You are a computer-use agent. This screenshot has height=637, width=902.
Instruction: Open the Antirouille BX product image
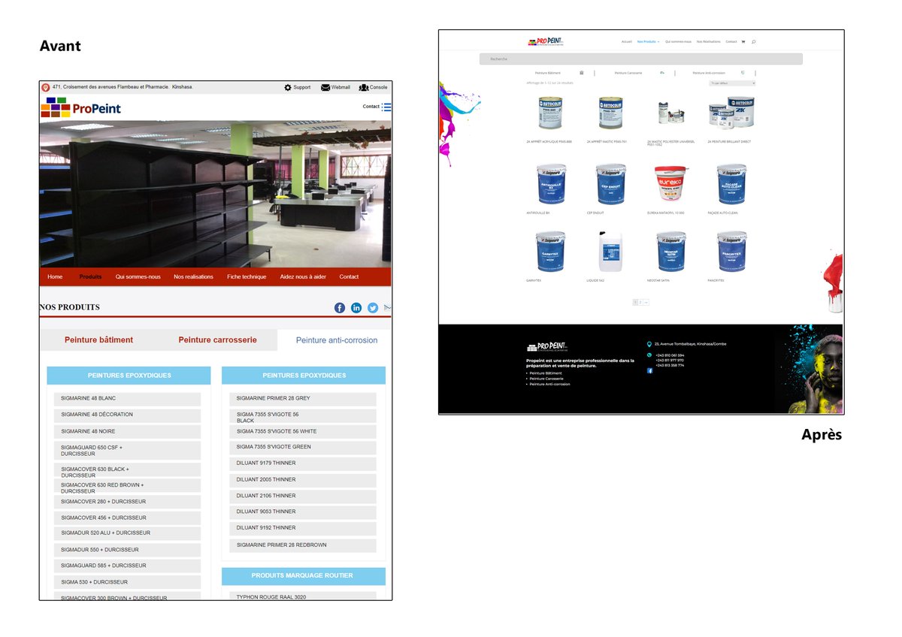550,185
